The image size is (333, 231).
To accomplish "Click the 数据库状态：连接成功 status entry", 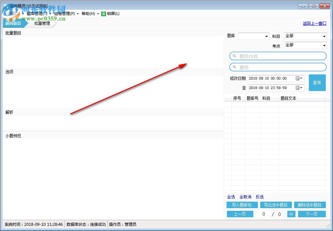I will pos(86,224).
